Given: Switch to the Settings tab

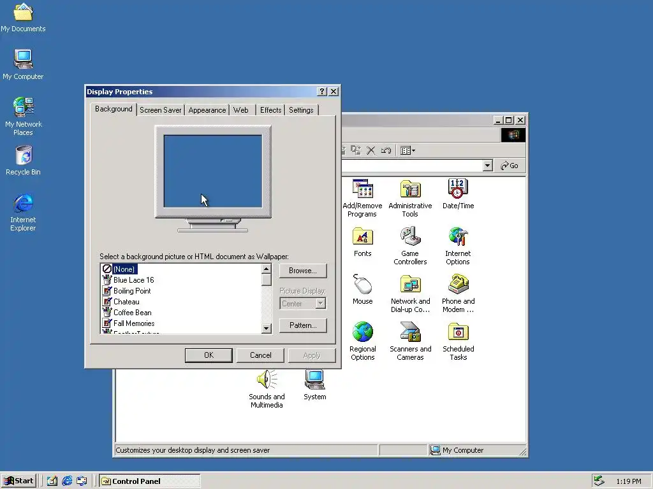Looking at the screenshot, I should click(301, 110).
